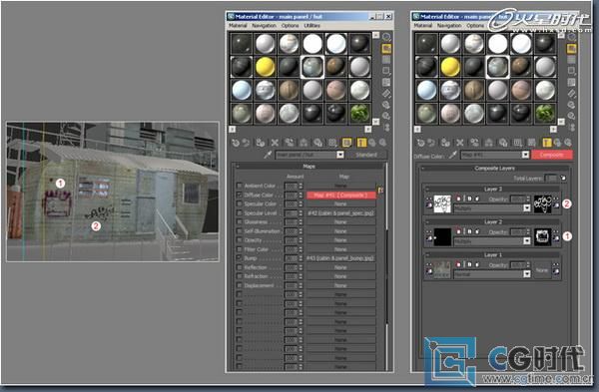Collapse the Maps rollout

[x=308, y=167]
